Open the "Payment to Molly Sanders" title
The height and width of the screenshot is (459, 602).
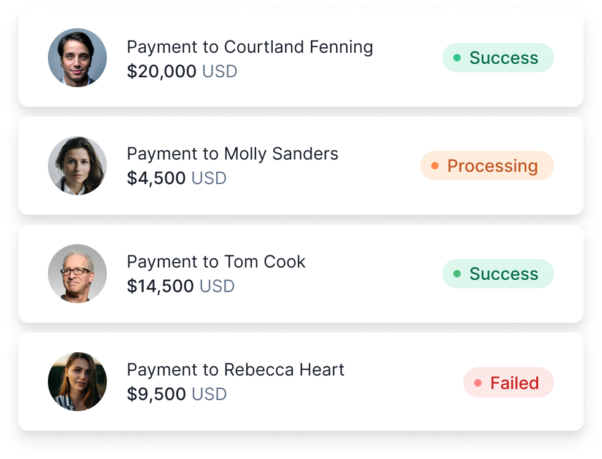(x=232, y=153)
